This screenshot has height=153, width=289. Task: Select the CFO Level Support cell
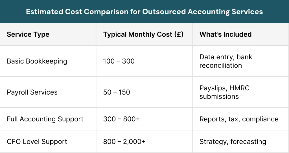[37, 141]
